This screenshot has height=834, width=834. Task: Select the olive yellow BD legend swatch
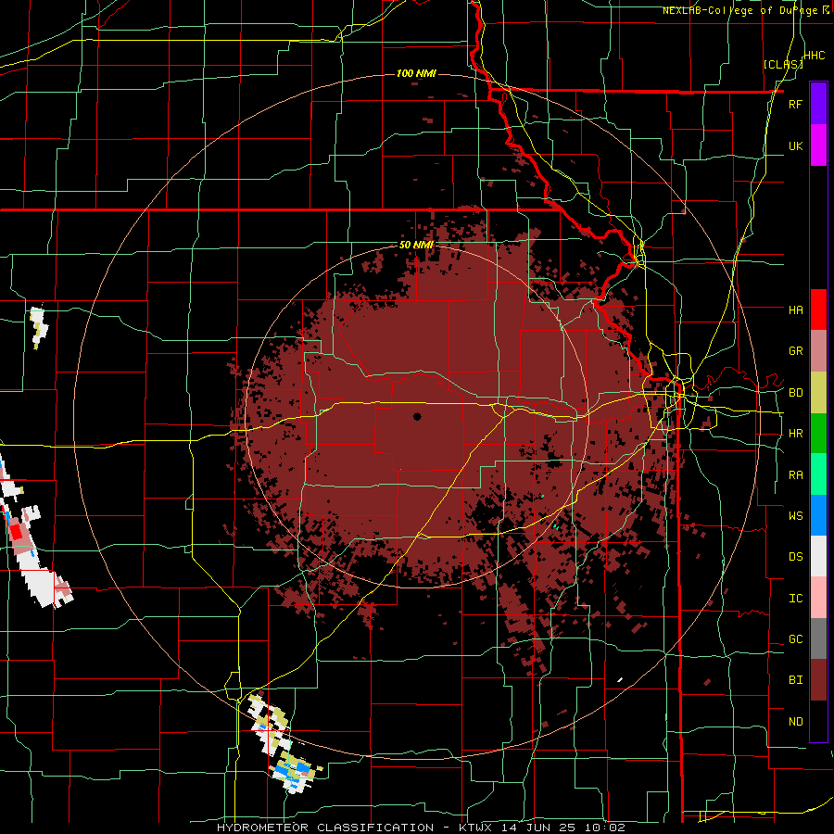tap(818, 393)
